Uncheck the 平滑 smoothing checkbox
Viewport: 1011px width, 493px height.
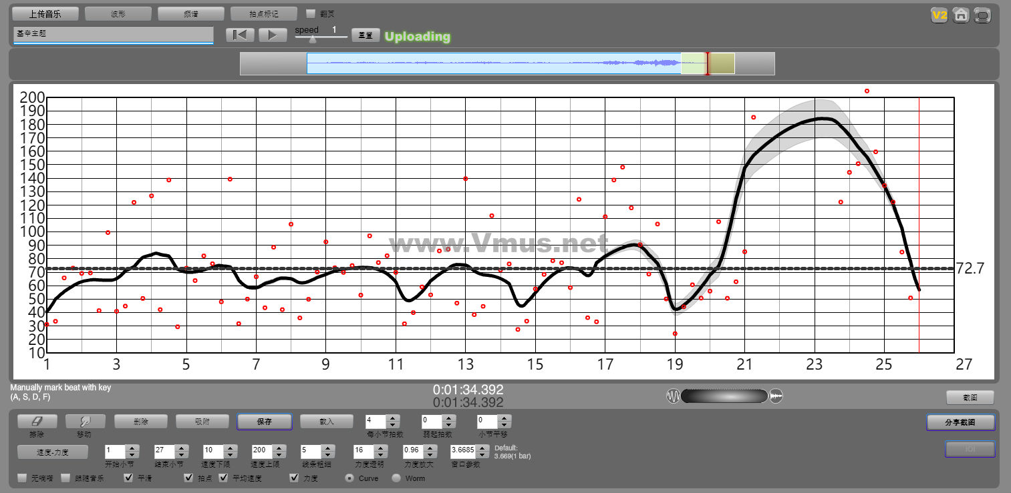[x=129, y=478]
